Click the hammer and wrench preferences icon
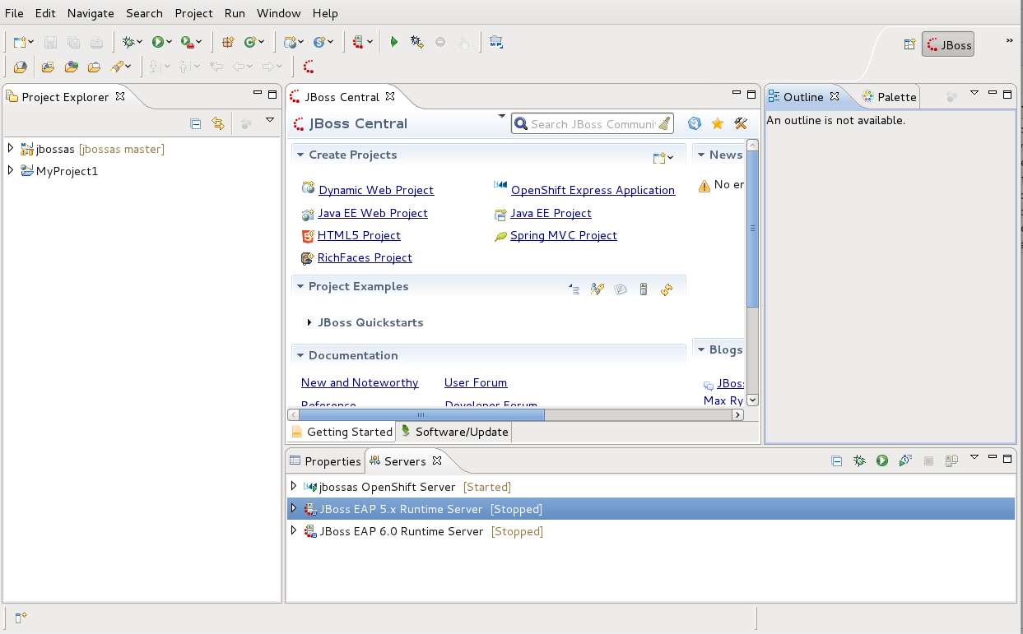This screenshot has width=1023, height=634. pyautogui.click(x=741, y=123)
